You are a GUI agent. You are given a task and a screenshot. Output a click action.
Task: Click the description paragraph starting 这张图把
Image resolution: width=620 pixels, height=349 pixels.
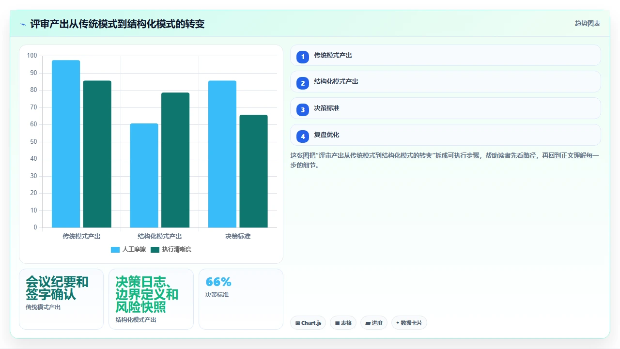(445, 160)
